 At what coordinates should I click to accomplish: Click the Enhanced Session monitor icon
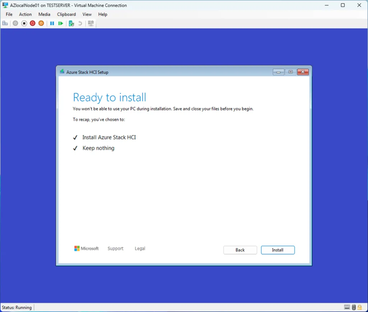pyautogui.click(x=91, y=23)
